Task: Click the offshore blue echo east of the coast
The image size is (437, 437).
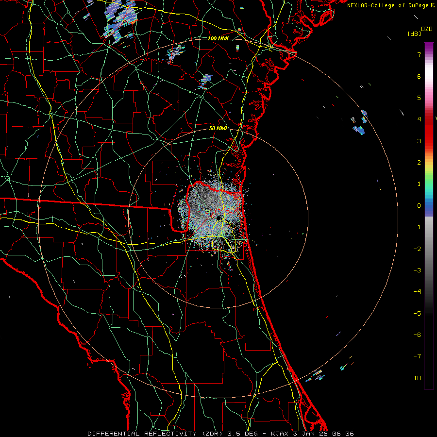Action: (359, 130)
